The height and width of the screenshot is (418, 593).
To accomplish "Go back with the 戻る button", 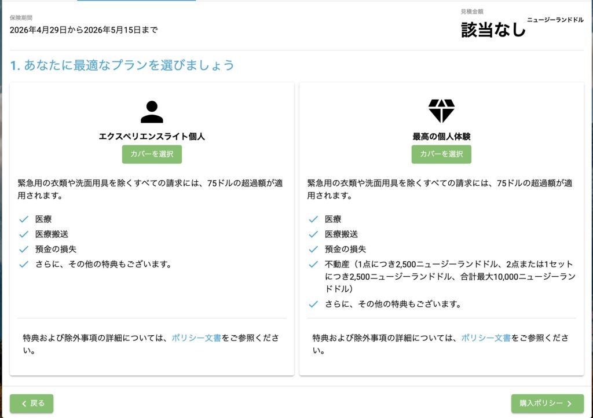I will coord(32,404).
